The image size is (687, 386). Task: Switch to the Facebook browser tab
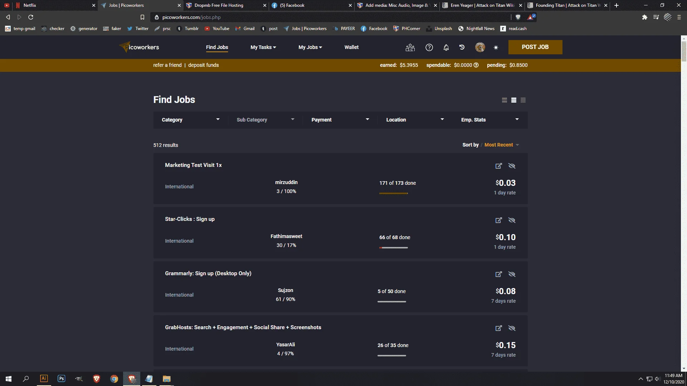[x=311, y=5]
